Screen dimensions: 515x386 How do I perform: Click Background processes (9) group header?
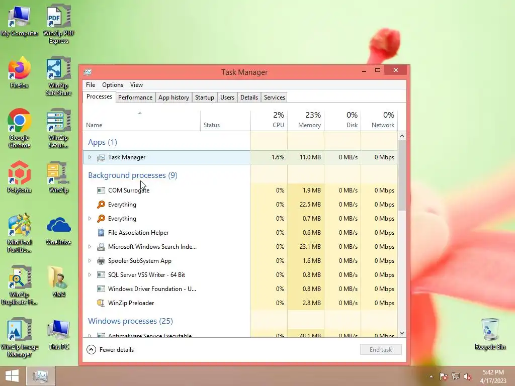point(133,175)
